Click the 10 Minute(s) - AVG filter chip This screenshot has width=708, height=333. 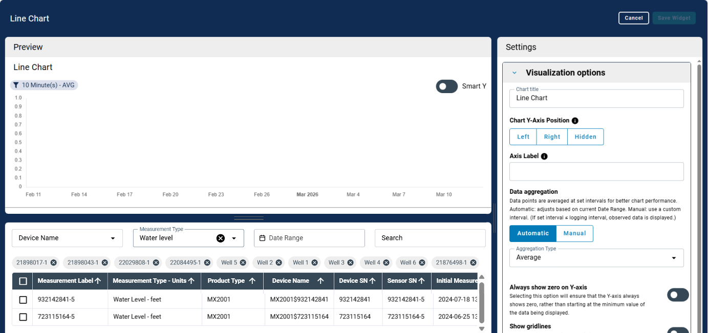tap(44, 85)
